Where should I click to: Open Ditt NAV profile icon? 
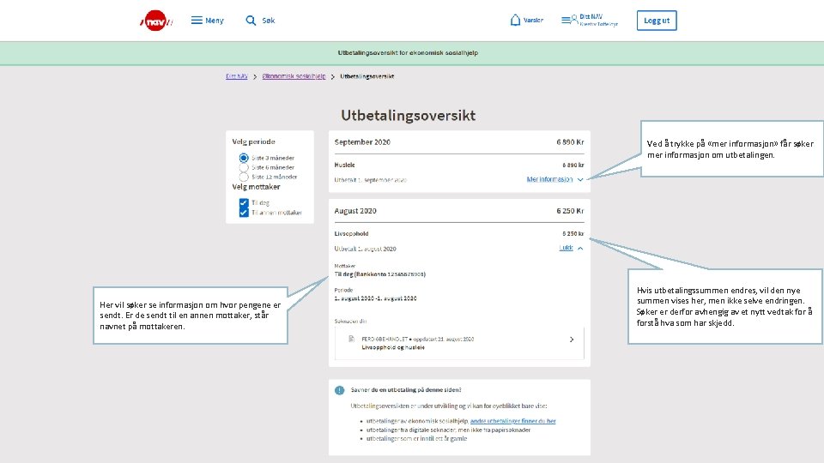tap(569, 20)
